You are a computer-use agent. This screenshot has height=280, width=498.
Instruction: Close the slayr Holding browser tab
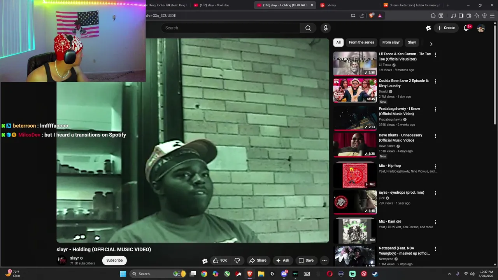[x=312, y=5]
